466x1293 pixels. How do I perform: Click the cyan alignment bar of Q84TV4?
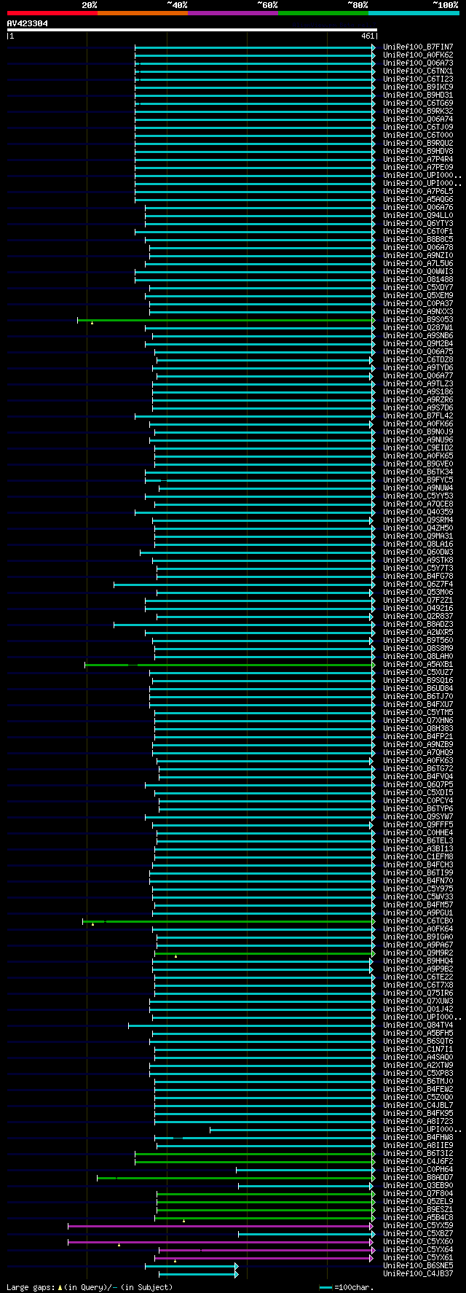(x=251, y=1026)
